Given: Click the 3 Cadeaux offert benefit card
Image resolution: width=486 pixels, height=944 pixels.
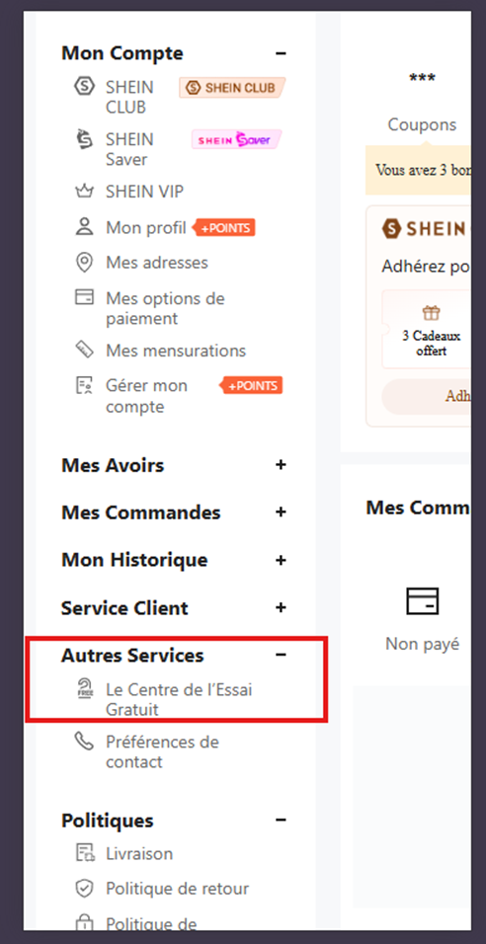Looking at the screenshot, I should coord(427,329).
